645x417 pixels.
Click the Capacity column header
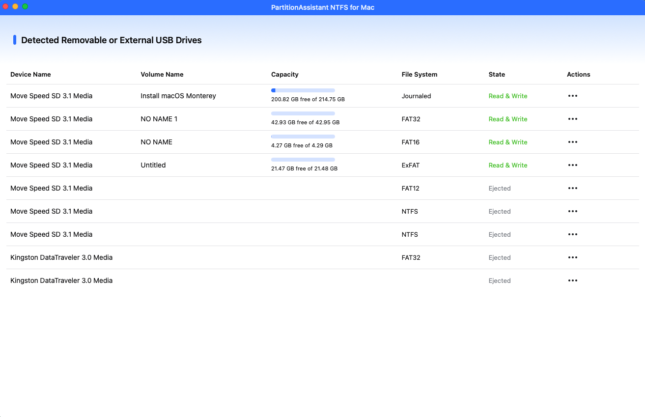click(x=285, y=75)
